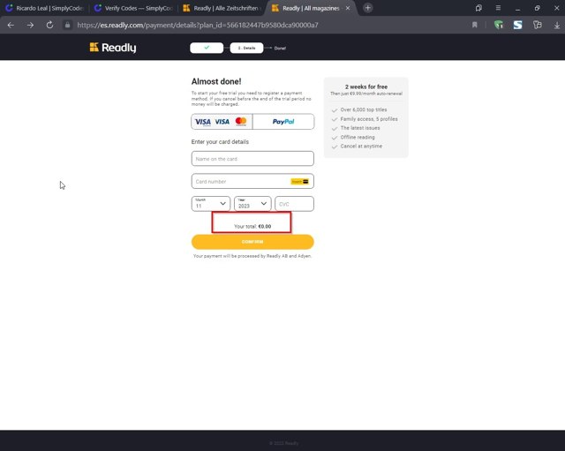Image resolution: width=565 pixels, height=451 pixels.
Task: Open the tab overview icon in title bar
Action: click(x=478, y=8)
